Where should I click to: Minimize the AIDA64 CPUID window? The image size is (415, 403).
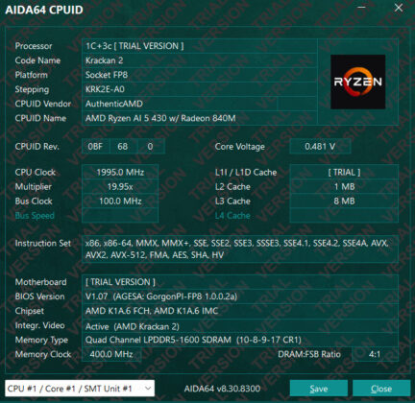[x=362, y=8]
